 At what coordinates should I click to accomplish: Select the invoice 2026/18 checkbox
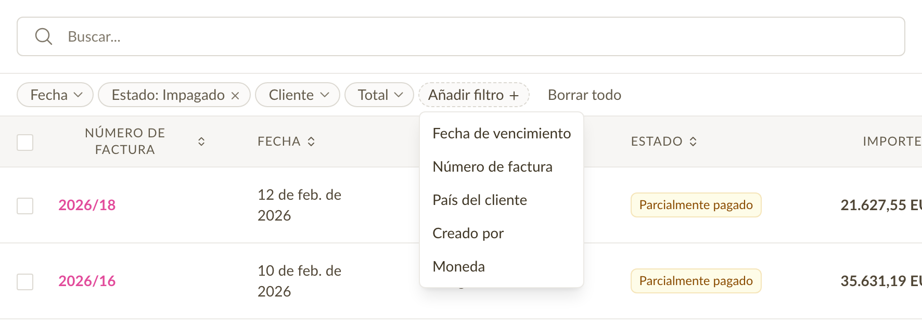[25, 205]
